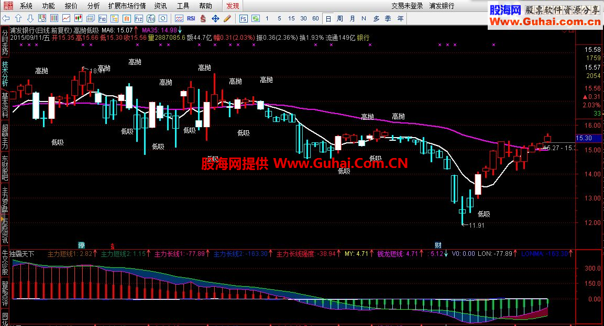Open the colored quote grid icon
Viewport: 604px width, 326px height.
54,18
